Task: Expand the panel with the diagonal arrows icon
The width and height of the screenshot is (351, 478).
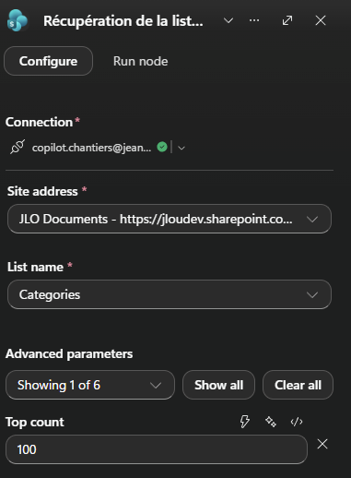Action: [x=287, y=20]
